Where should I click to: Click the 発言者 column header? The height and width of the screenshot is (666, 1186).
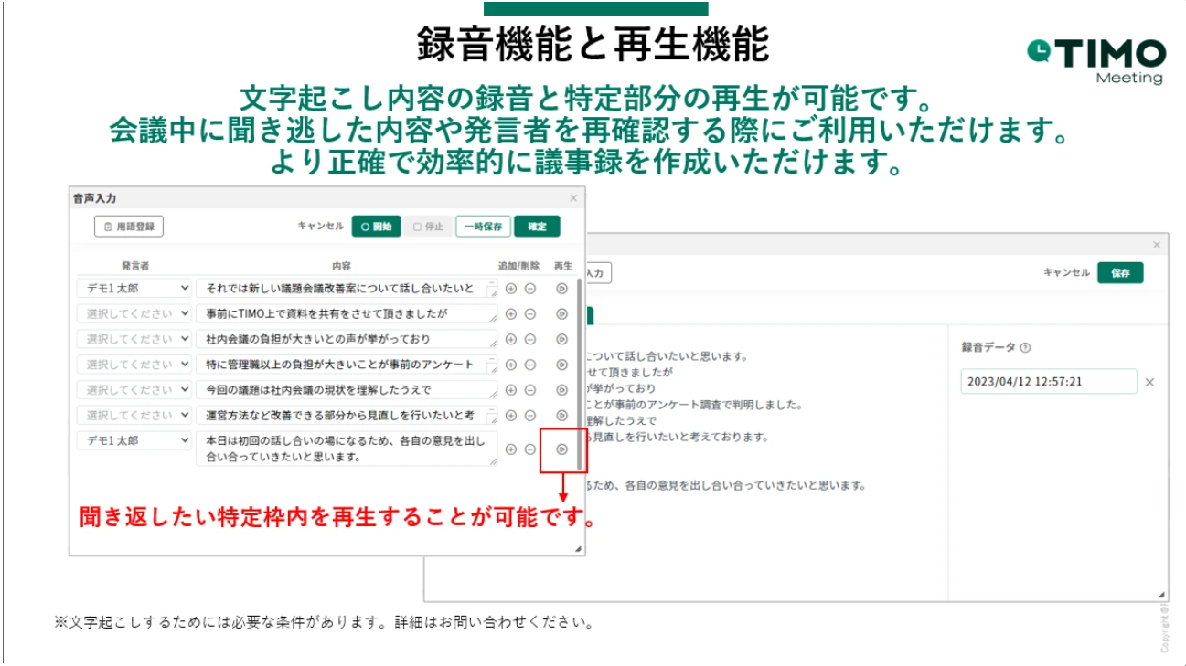click(135, 266)
